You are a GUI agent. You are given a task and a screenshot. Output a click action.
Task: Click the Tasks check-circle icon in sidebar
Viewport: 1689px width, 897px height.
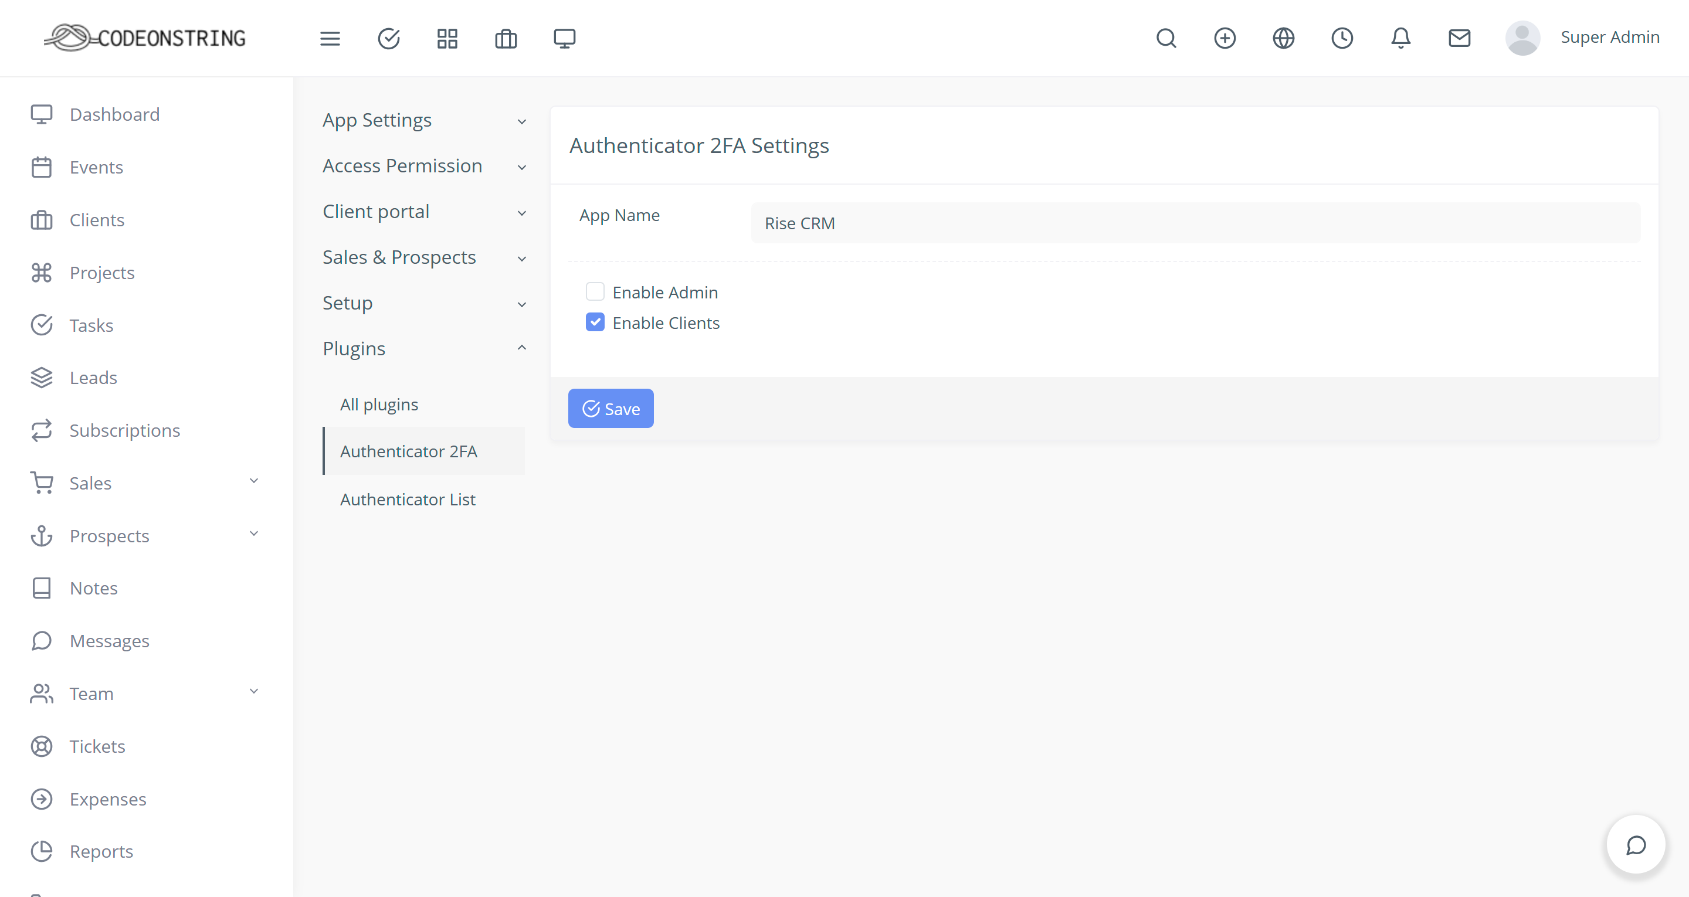[41, 325]
